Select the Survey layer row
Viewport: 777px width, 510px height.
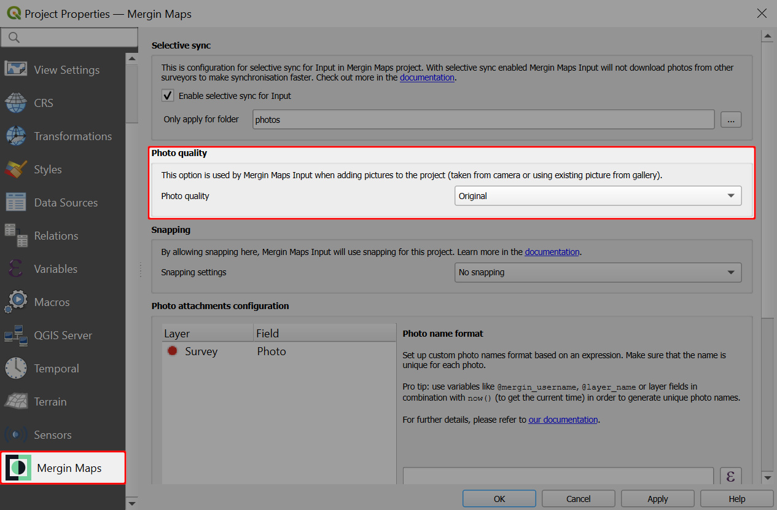click(x=279, y=351)
